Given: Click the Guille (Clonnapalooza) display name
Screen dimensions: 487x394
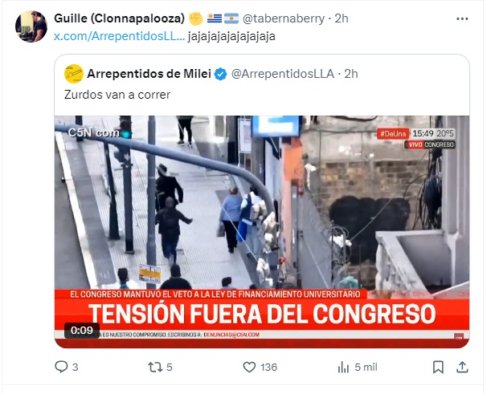Looking at the screenshot, I should 119,18.
